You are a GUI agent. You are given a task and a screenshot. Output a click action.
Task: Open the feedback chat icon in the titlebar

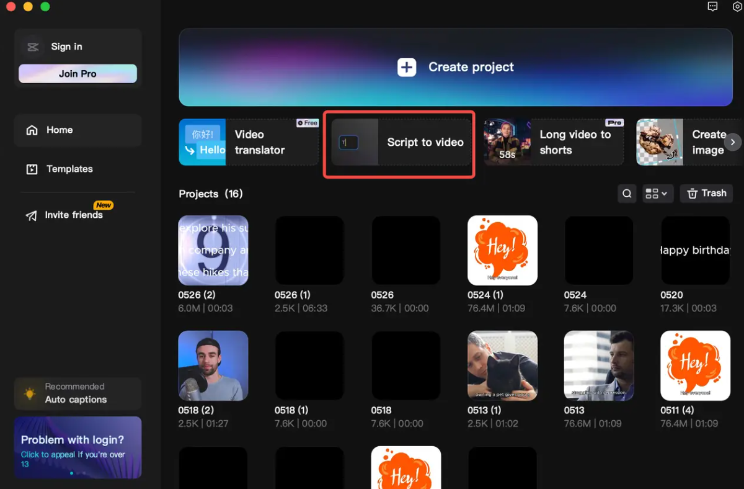(712, 7)
